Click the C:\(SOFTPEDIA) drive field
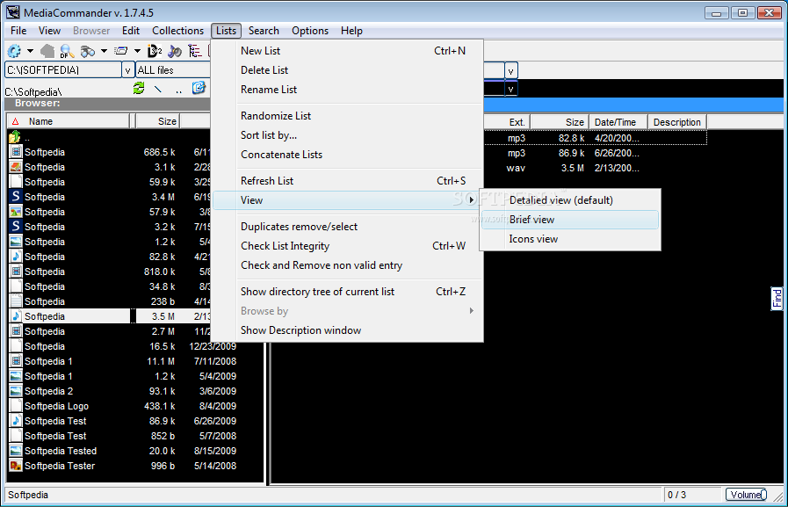The image size is (788, 507). pyautogui.click(x=63, y=69)
